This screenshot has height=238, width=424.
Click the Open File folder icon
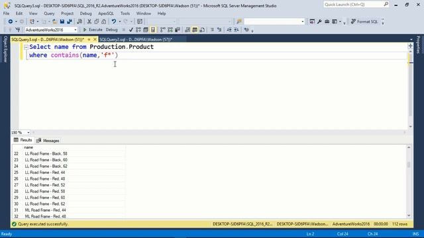[x=54, y=22]
